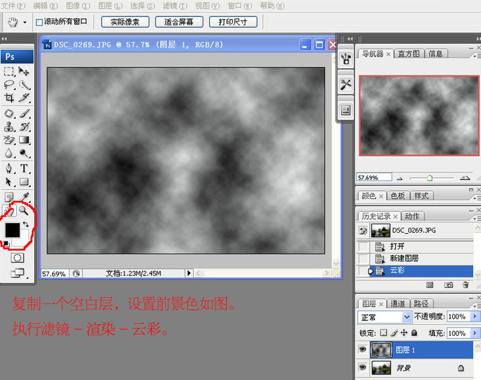481x380 pixels.
Task: Select the Gradient tool
Action: pos(24,140)
